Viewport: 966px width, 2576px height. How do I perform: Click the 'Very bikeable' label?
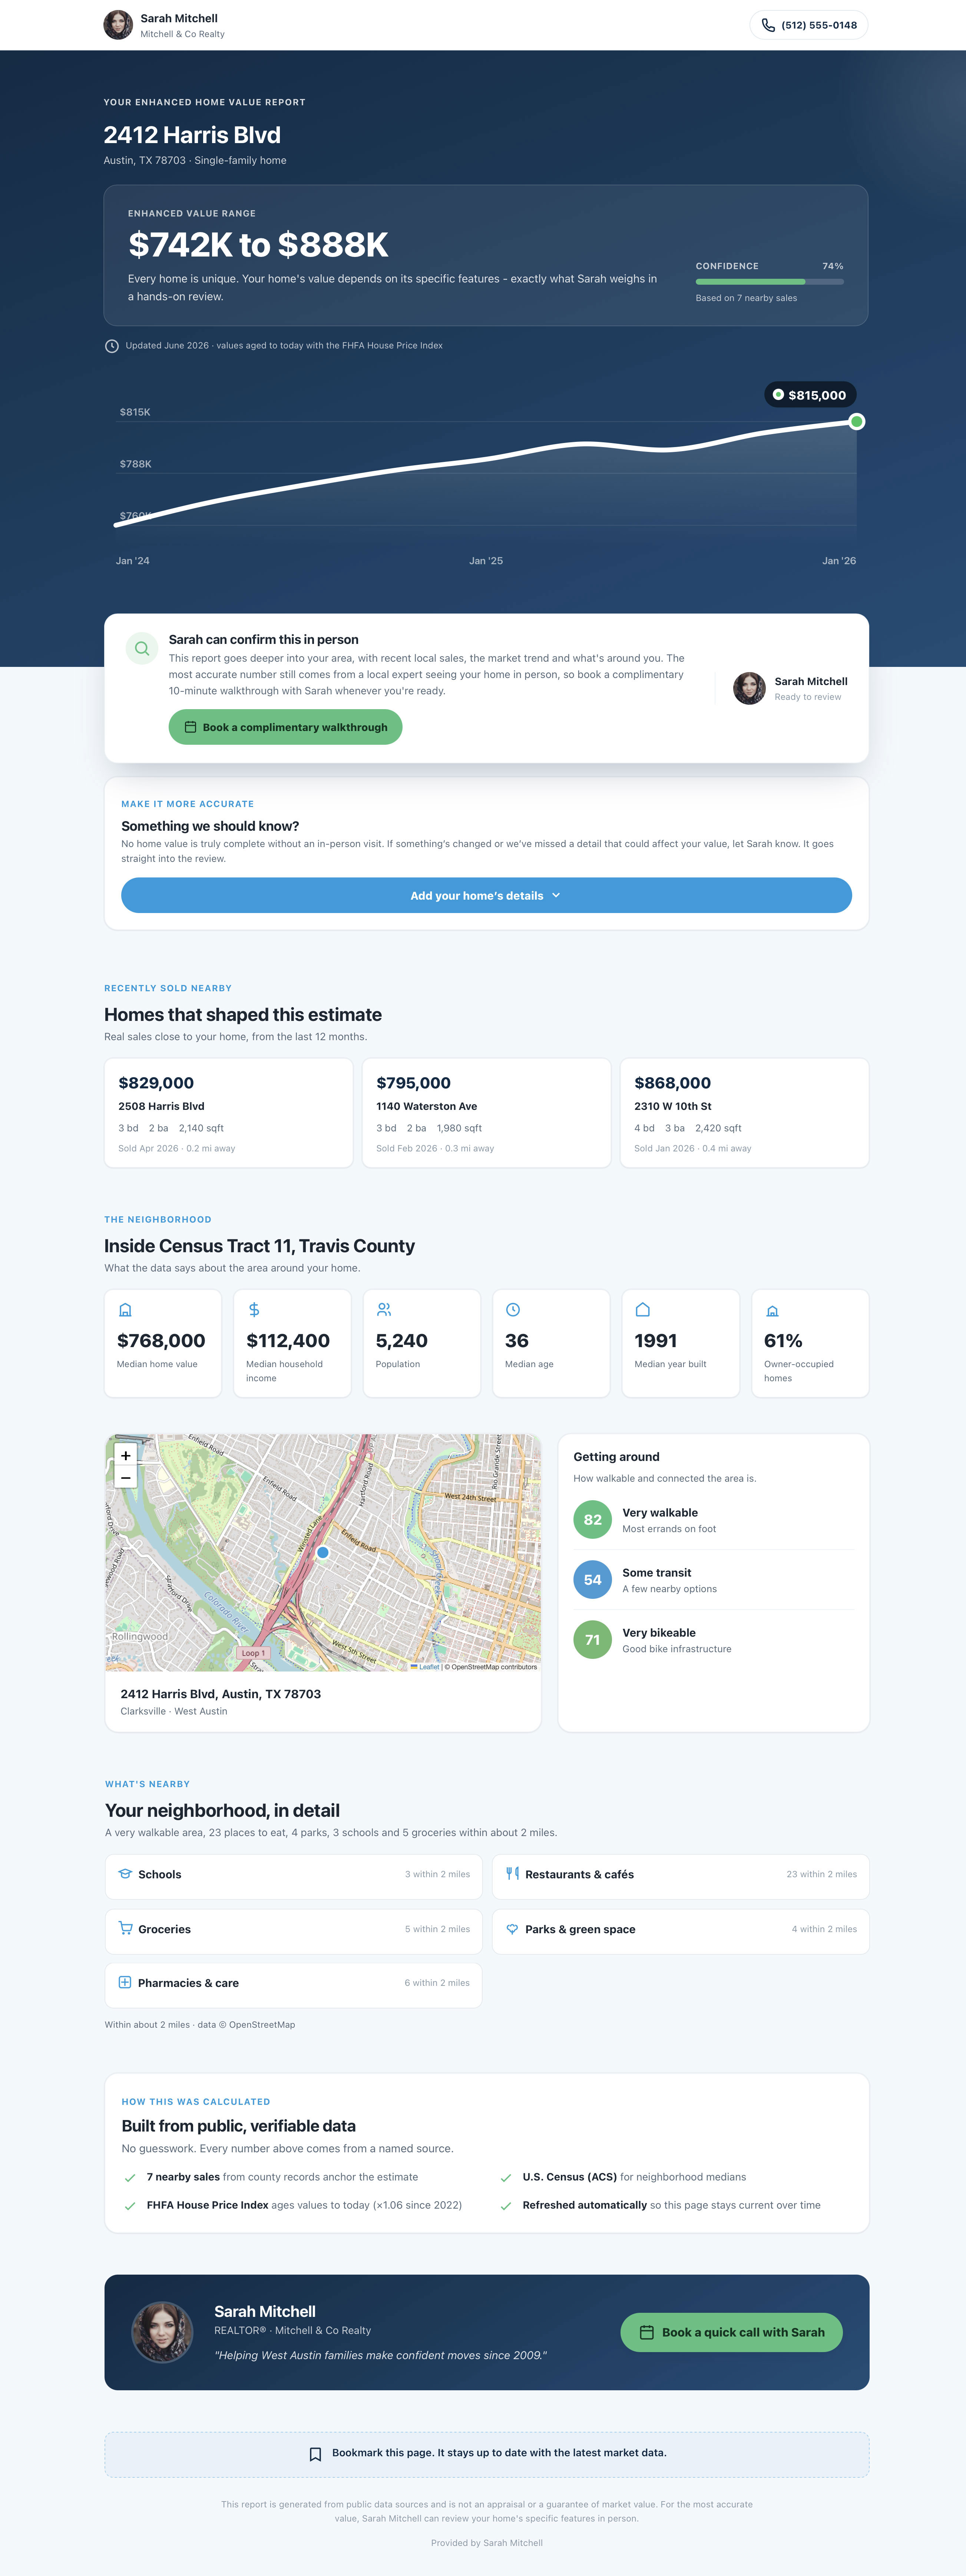click(659, 1633)
